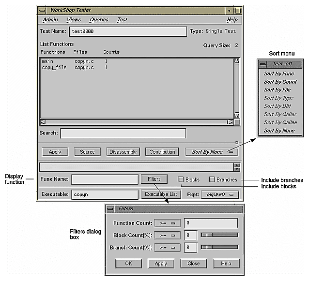
Task: Open Branch Count comparison operator menu
Action: [x=167, y=248]
